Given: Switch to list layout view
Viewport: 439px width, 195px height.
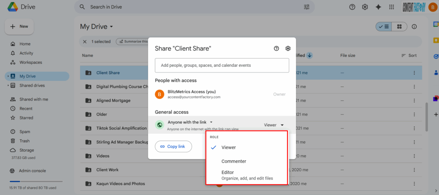Looking at the screenshot, I should (x=384, y=27).
